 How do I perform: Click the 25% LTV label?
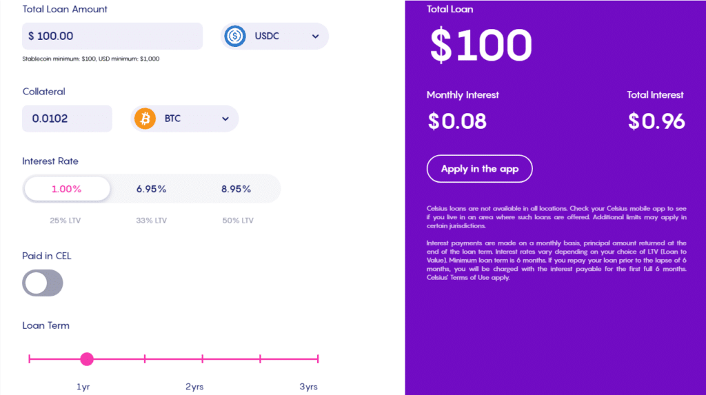[x=65, y=220]
